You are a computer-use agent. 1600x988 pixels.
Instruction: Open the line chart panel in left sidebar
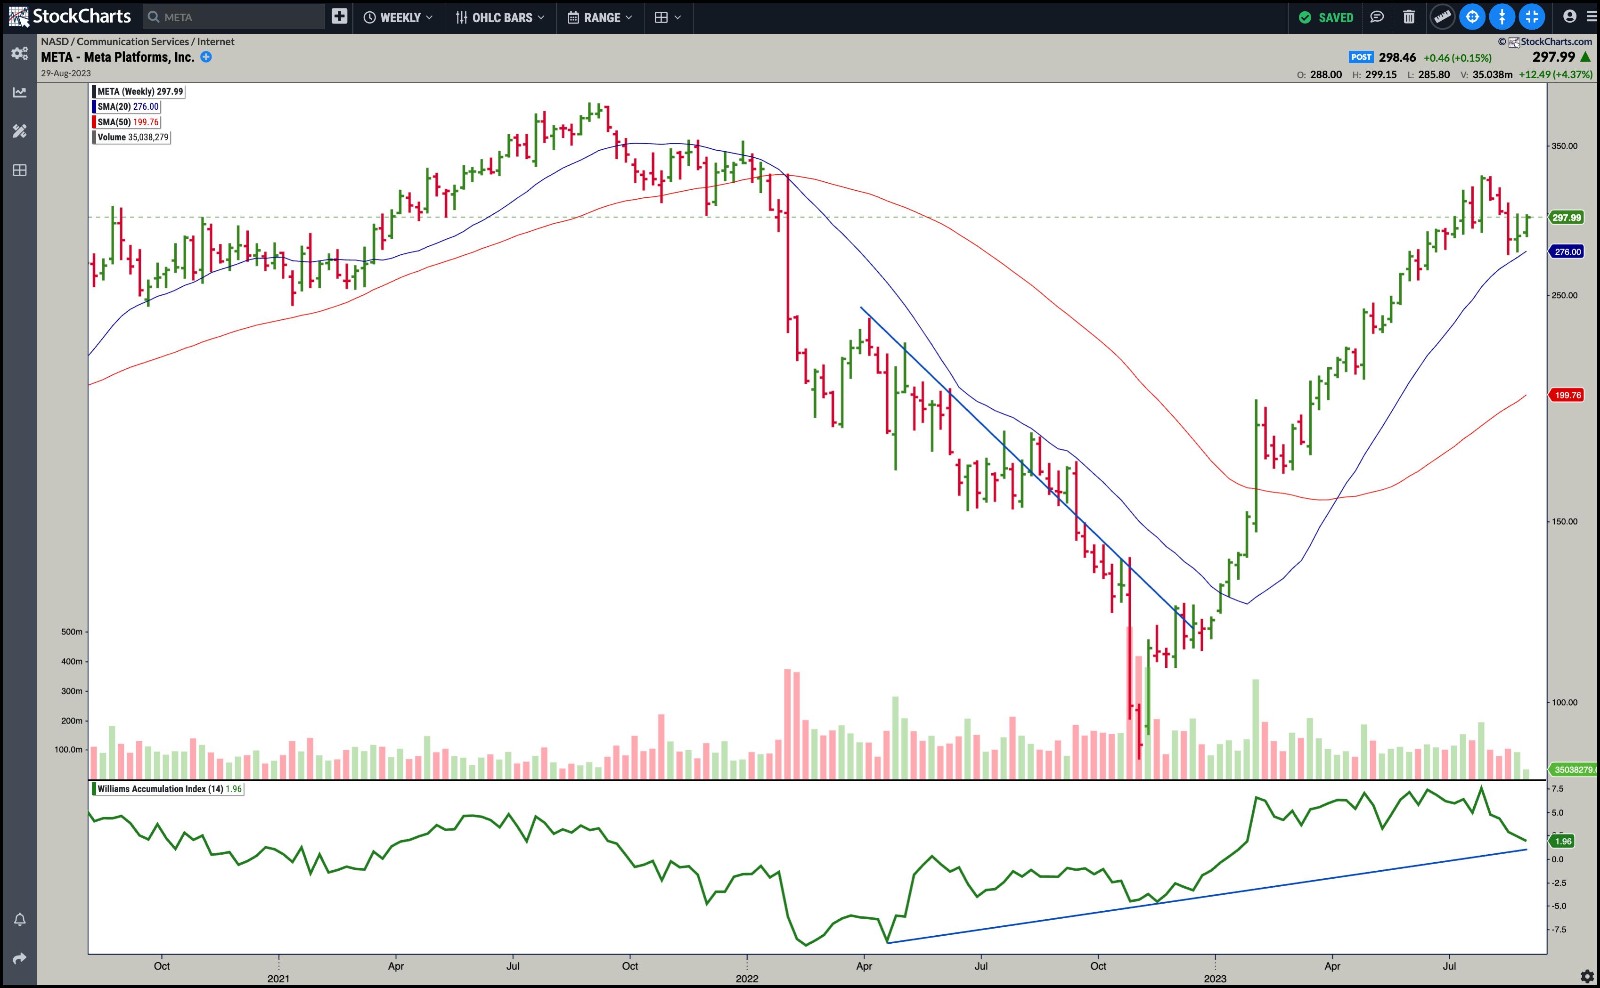tap(20, 92)
